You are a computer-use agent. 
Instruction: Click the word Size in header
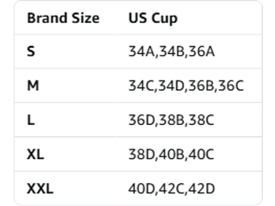point(86,18)
